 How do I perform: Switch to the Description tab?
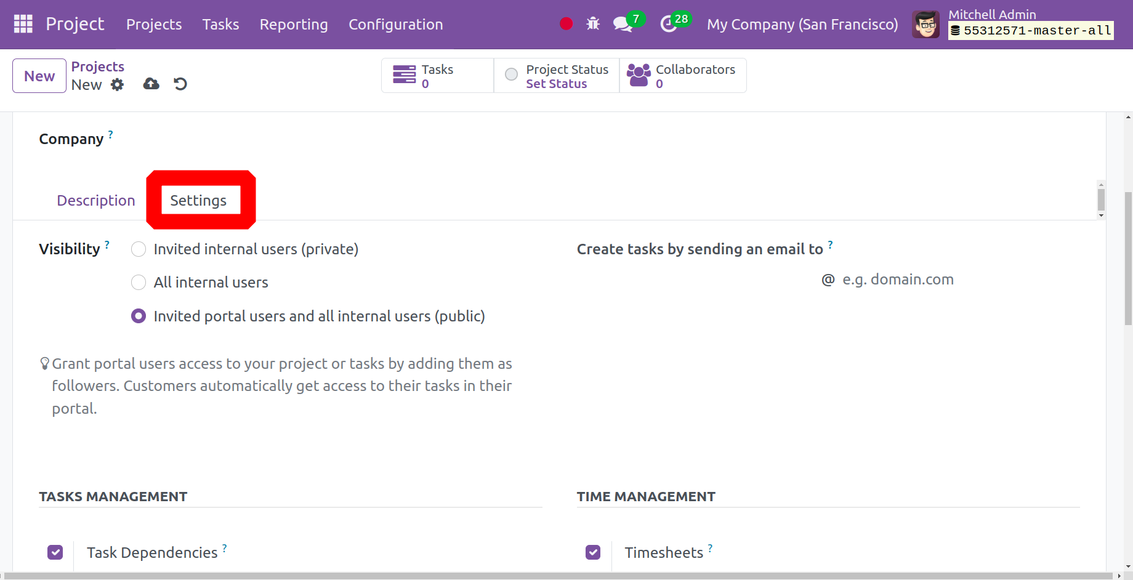click(95, 201)
